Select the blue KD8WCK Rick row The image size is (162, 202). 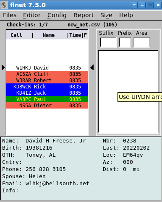[x=47, y=86]
